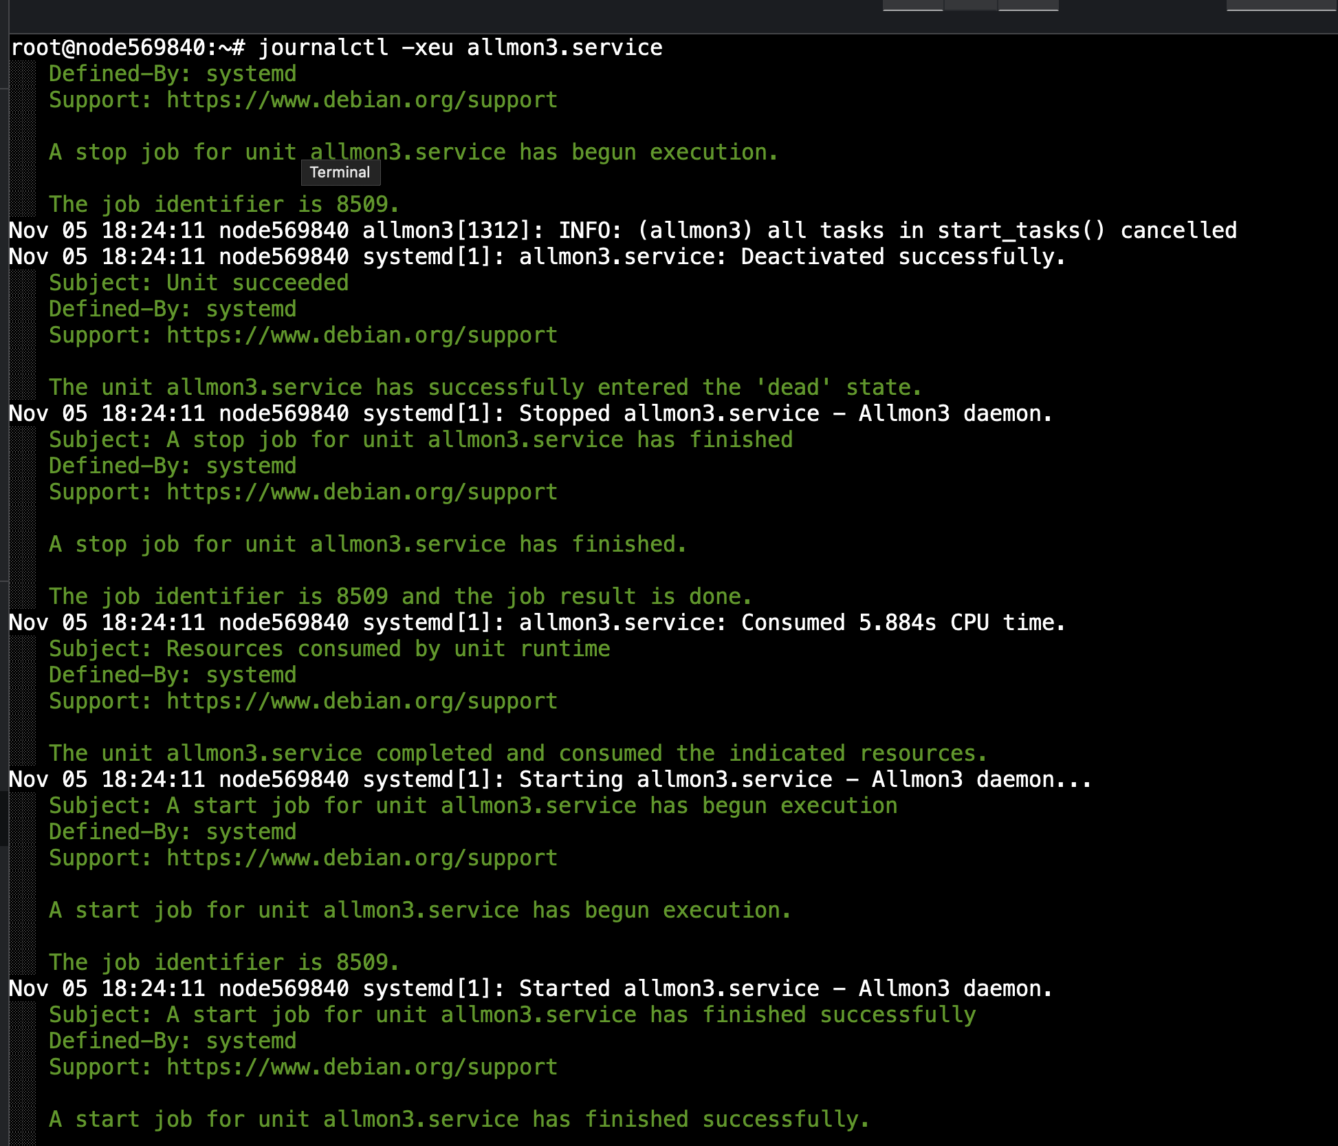Click the 'Started allmon3.service - Allmon3 daemon.' log line
The width and height of the screenshot is (1338, 1146).
pyautogui.click(x=531, y=988)
